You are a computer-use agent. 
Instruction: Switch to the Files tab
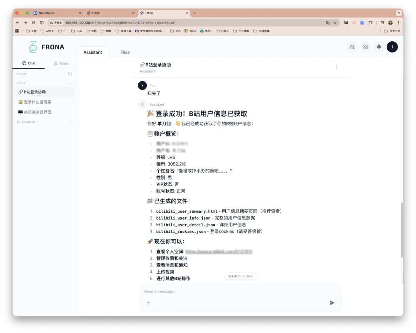tap(125, 52)
